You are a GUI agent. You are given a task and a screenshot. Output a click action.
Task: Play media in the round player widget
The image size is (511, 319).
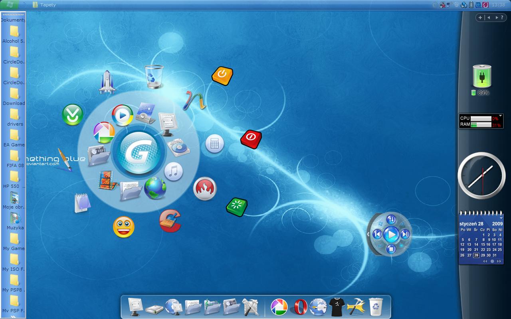(391, 234)
